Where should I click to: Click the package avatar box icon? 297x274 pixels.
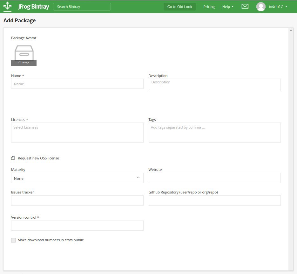24,53
